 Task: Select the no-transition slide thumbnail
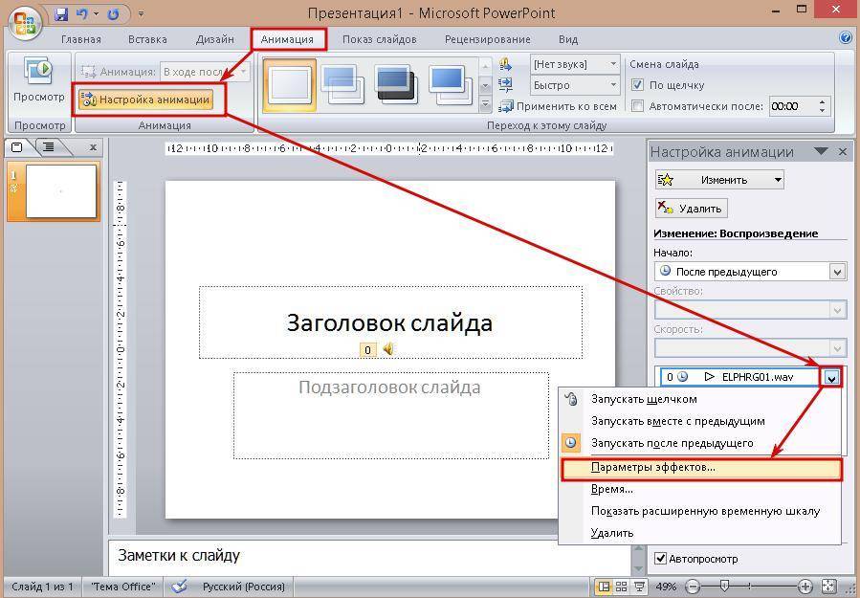pyautogui.click(x=290, y=85)
